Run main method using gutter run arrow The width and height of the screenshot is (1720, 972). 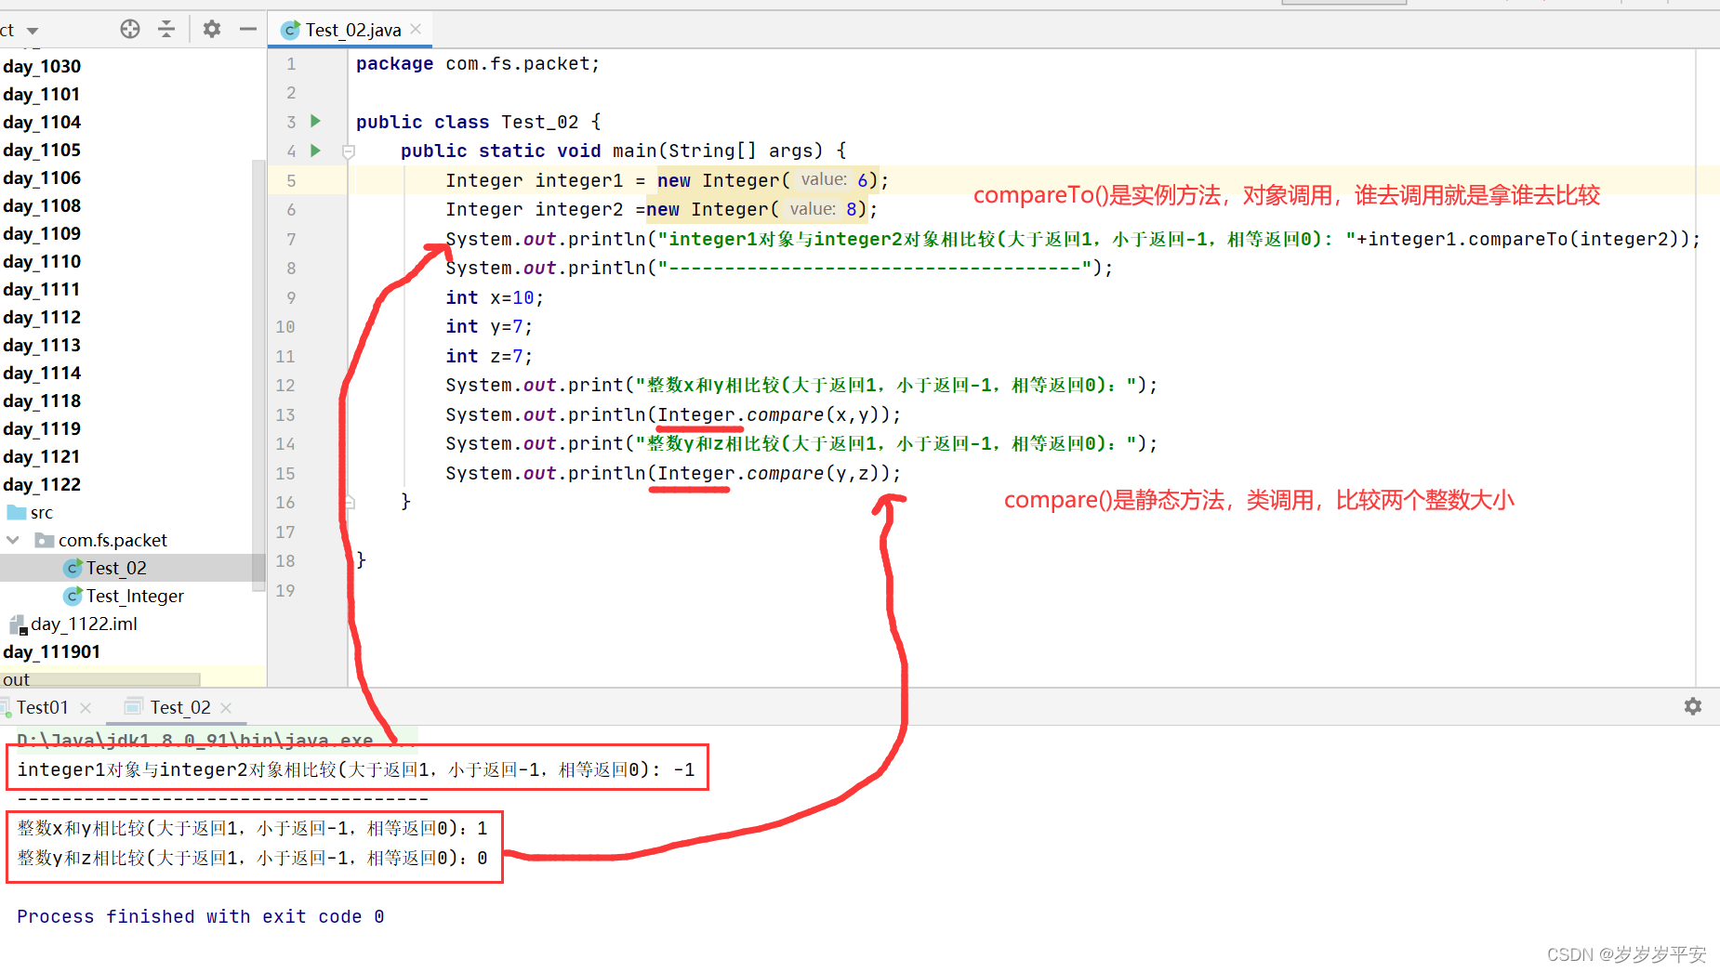tap(314, 151)
